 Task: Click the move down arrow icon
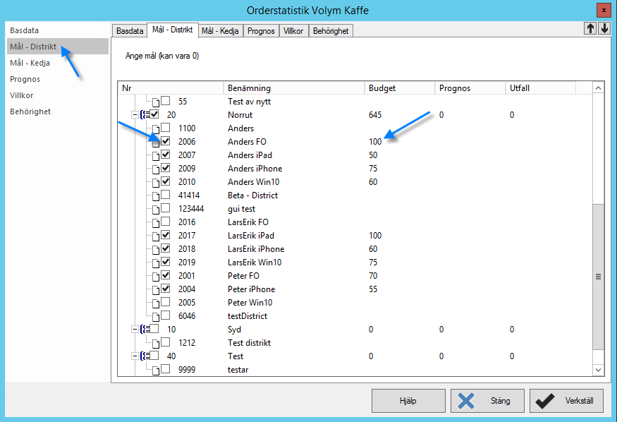click(x=604, y=28)
